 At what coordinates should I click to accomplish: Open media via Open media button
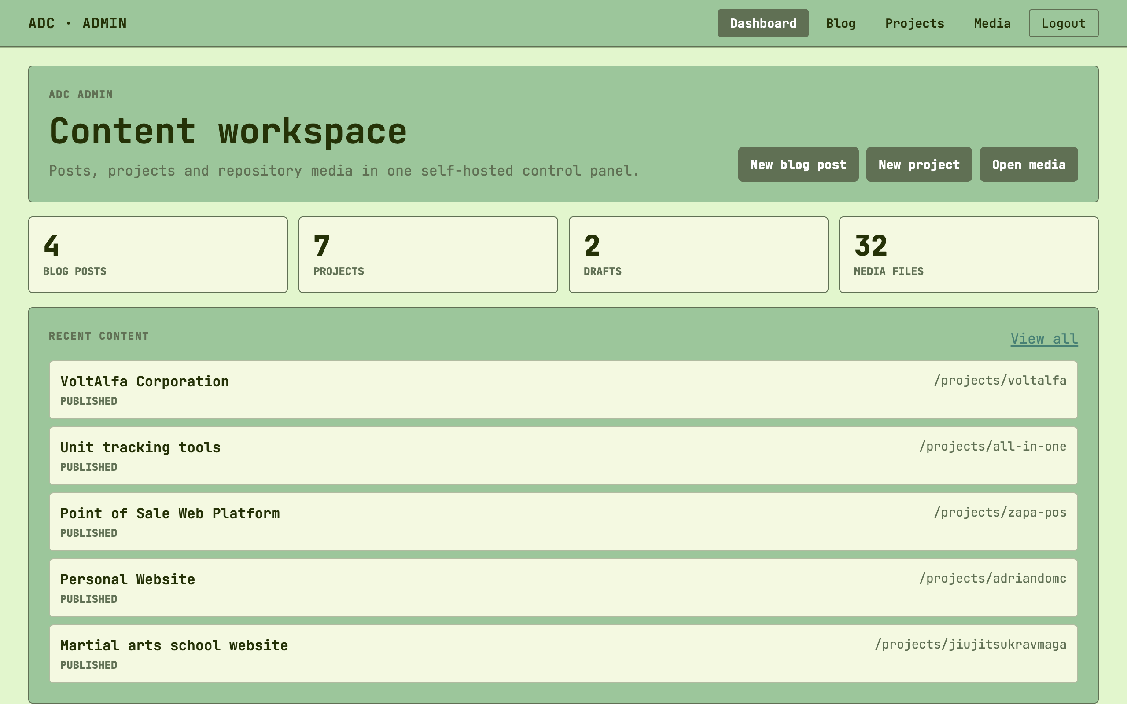[x=1029, y=165]
